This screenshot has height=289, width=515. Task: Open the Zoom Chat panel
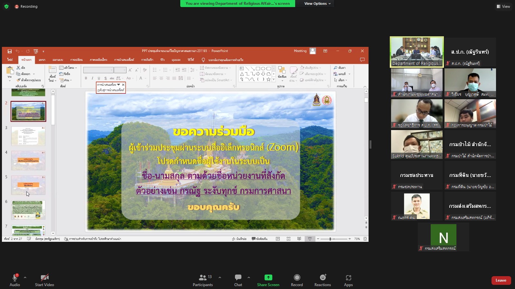point(238,280)
